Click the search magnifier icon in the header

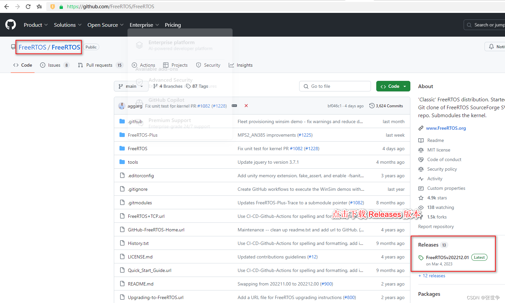pyautogui.click(x=469, y=25)
